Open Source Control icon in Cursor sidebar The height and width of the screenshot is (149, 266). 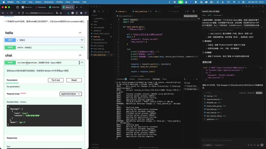(103, 11)
